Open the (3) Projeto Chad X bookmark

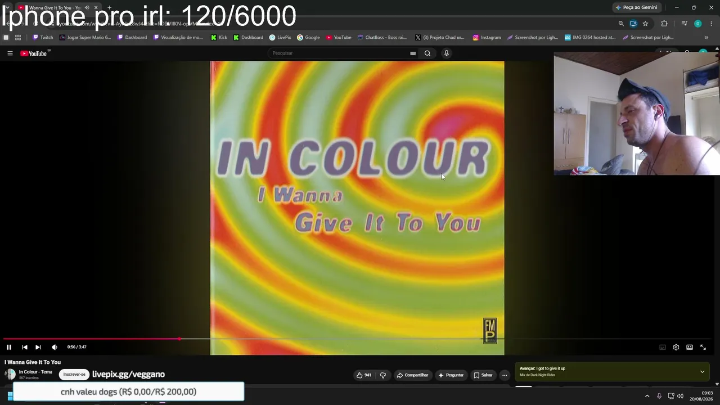(440, 38)
